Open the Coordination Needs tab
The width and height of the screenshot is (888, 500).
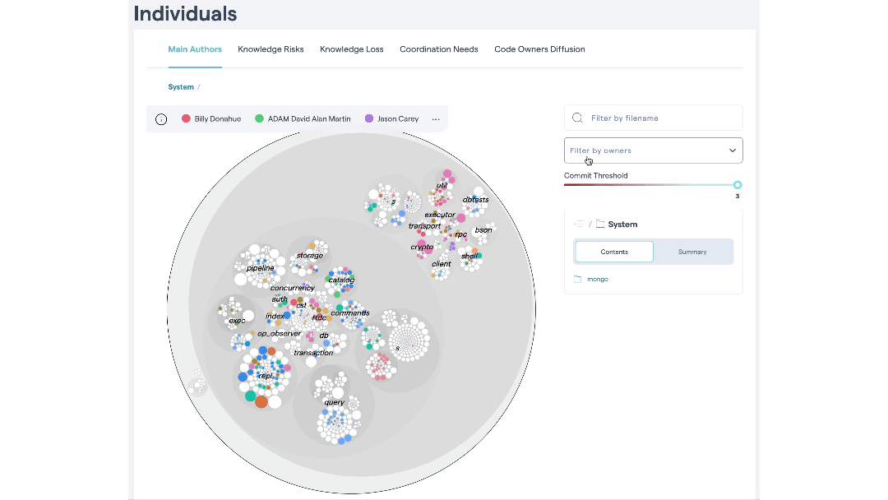coord(438,49)
